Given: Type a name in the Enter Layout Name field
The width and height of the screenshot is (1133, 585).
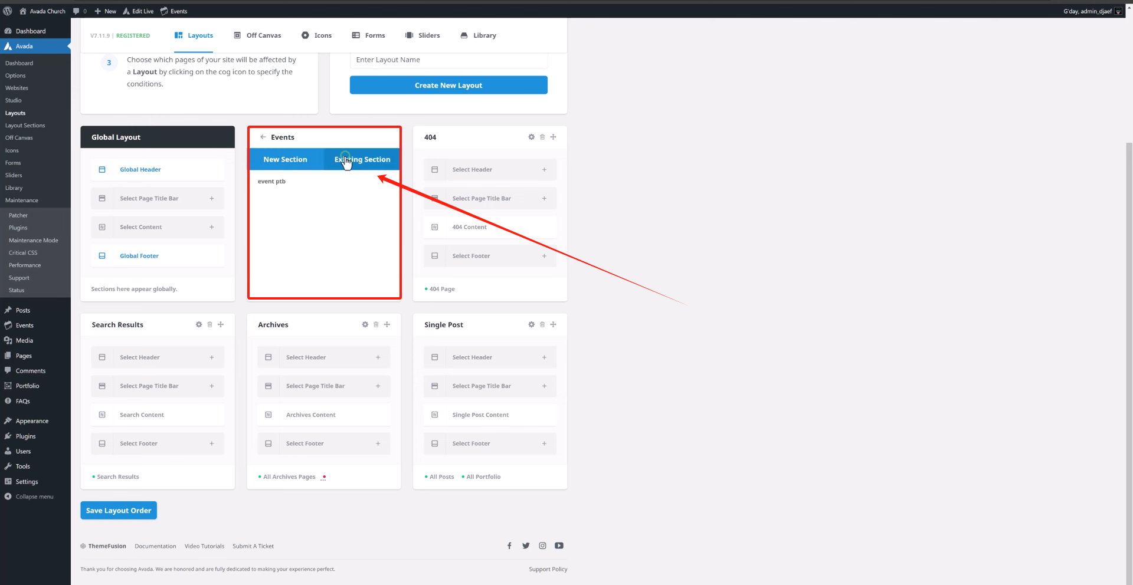Looking at the screenshot, I should tap(448, 60).
